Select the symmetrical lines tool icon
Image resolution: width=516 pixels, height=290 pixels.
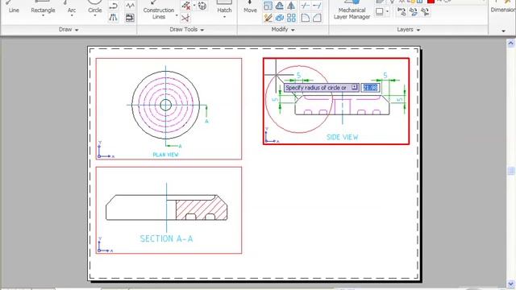tap(114, 18)
